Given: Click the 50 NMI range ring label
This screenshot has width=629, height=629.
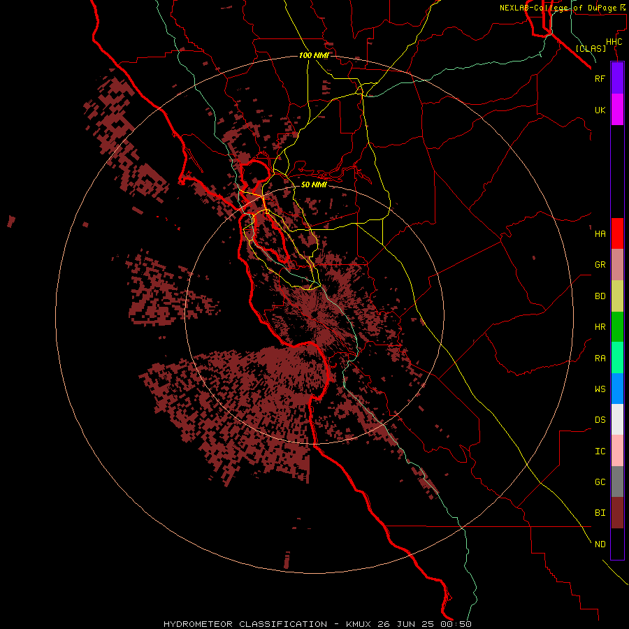Looking at the screenshot, I should click(x=314, y=185).
